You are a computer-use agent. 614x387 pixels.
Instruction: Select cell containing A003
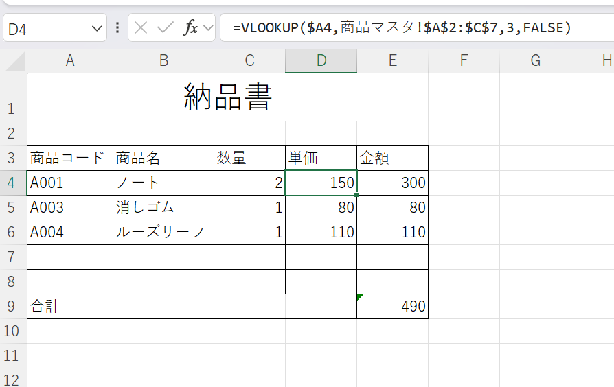pyautogui.click(x=70, y=207)
